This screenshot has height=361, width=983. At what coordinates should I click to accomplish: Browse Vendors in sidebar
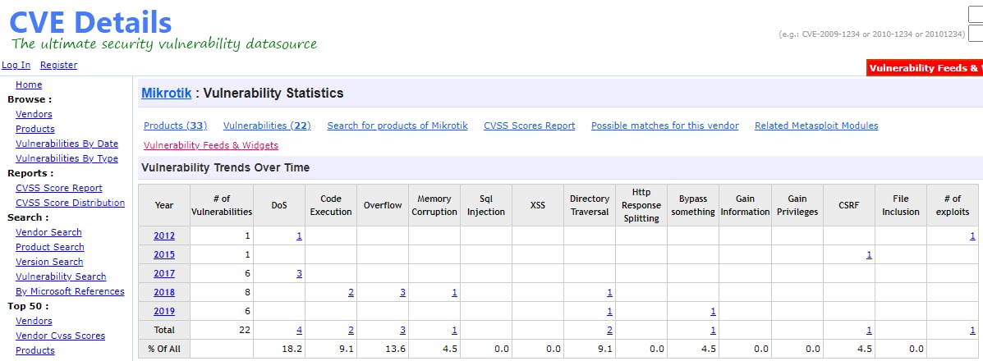(34, 114)
